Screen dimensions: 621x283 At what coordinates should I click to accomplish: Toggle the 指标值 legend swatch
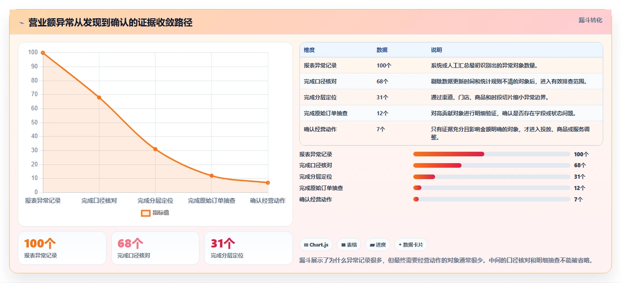(x=146, y=213)
